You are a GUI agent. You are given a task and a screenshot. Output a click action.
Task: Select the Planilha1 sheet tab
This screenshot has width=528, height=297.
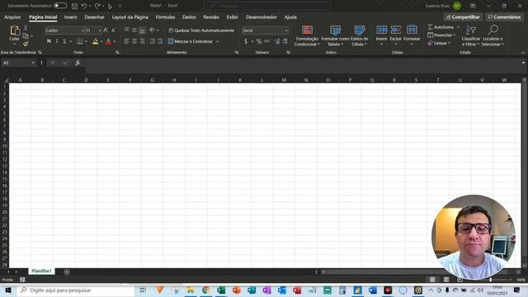pos(41,271)
